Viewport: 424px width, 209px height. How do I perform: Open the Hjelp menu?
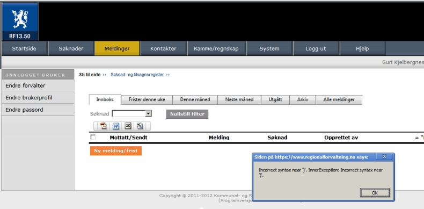pos(362,49)
